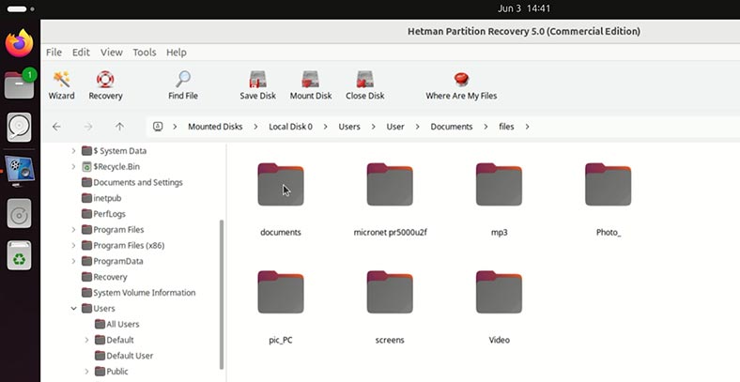Click the tree panel vertical scrollbar

click(x=222, y=295)
